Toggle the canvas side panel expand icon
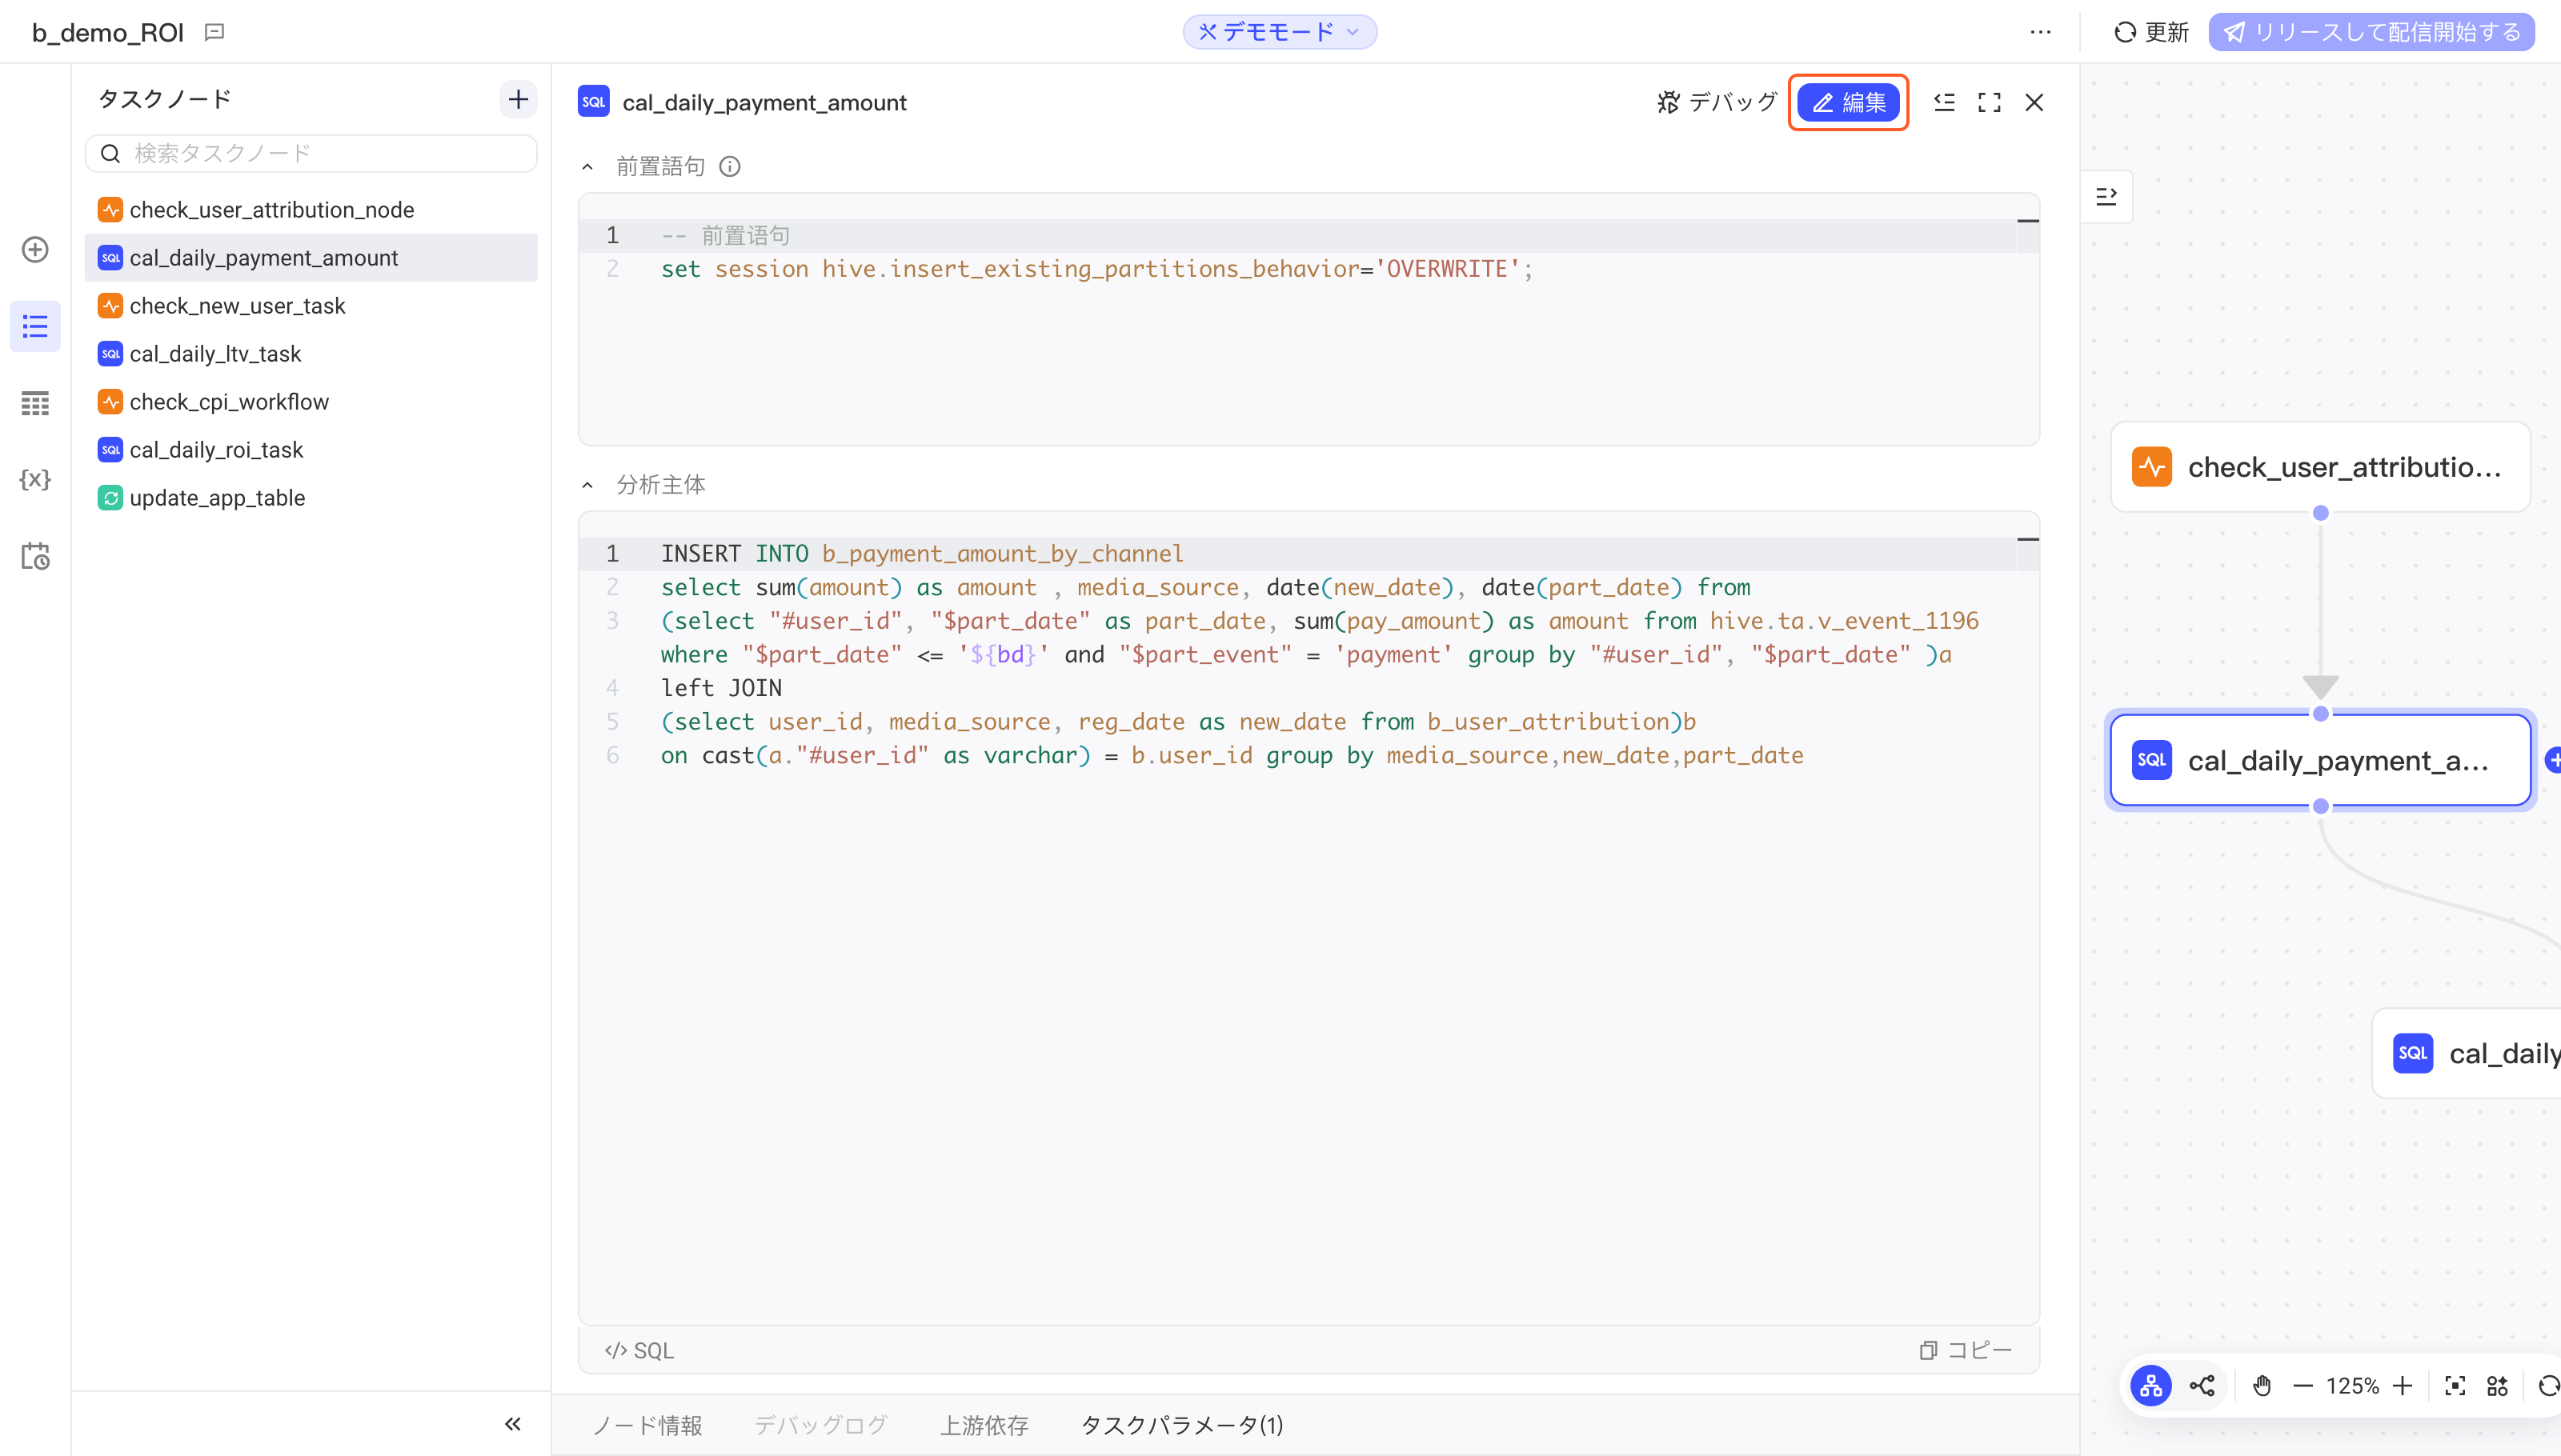 2106,196
